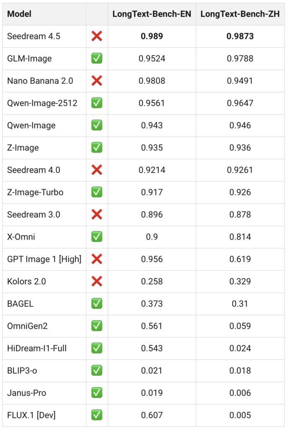
Task: Click the green checkmark next to Janus-Pro
Action: (x=97, y=393)
